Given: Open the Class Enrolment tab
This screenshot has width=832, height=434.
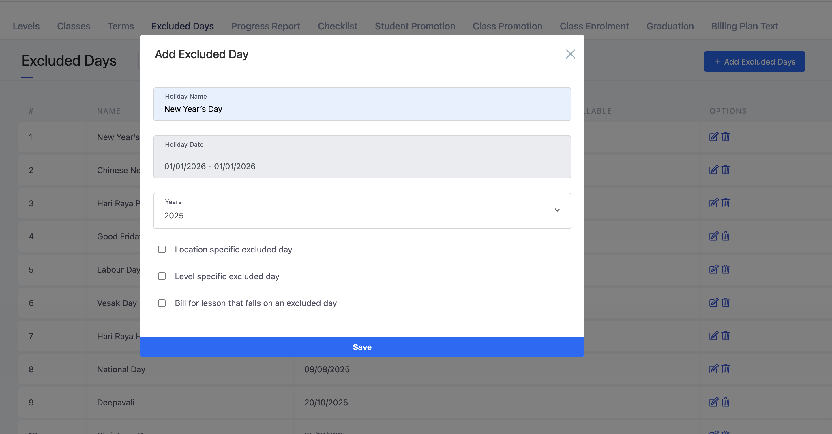Looking at the screenshot, I should click(594, 26).
